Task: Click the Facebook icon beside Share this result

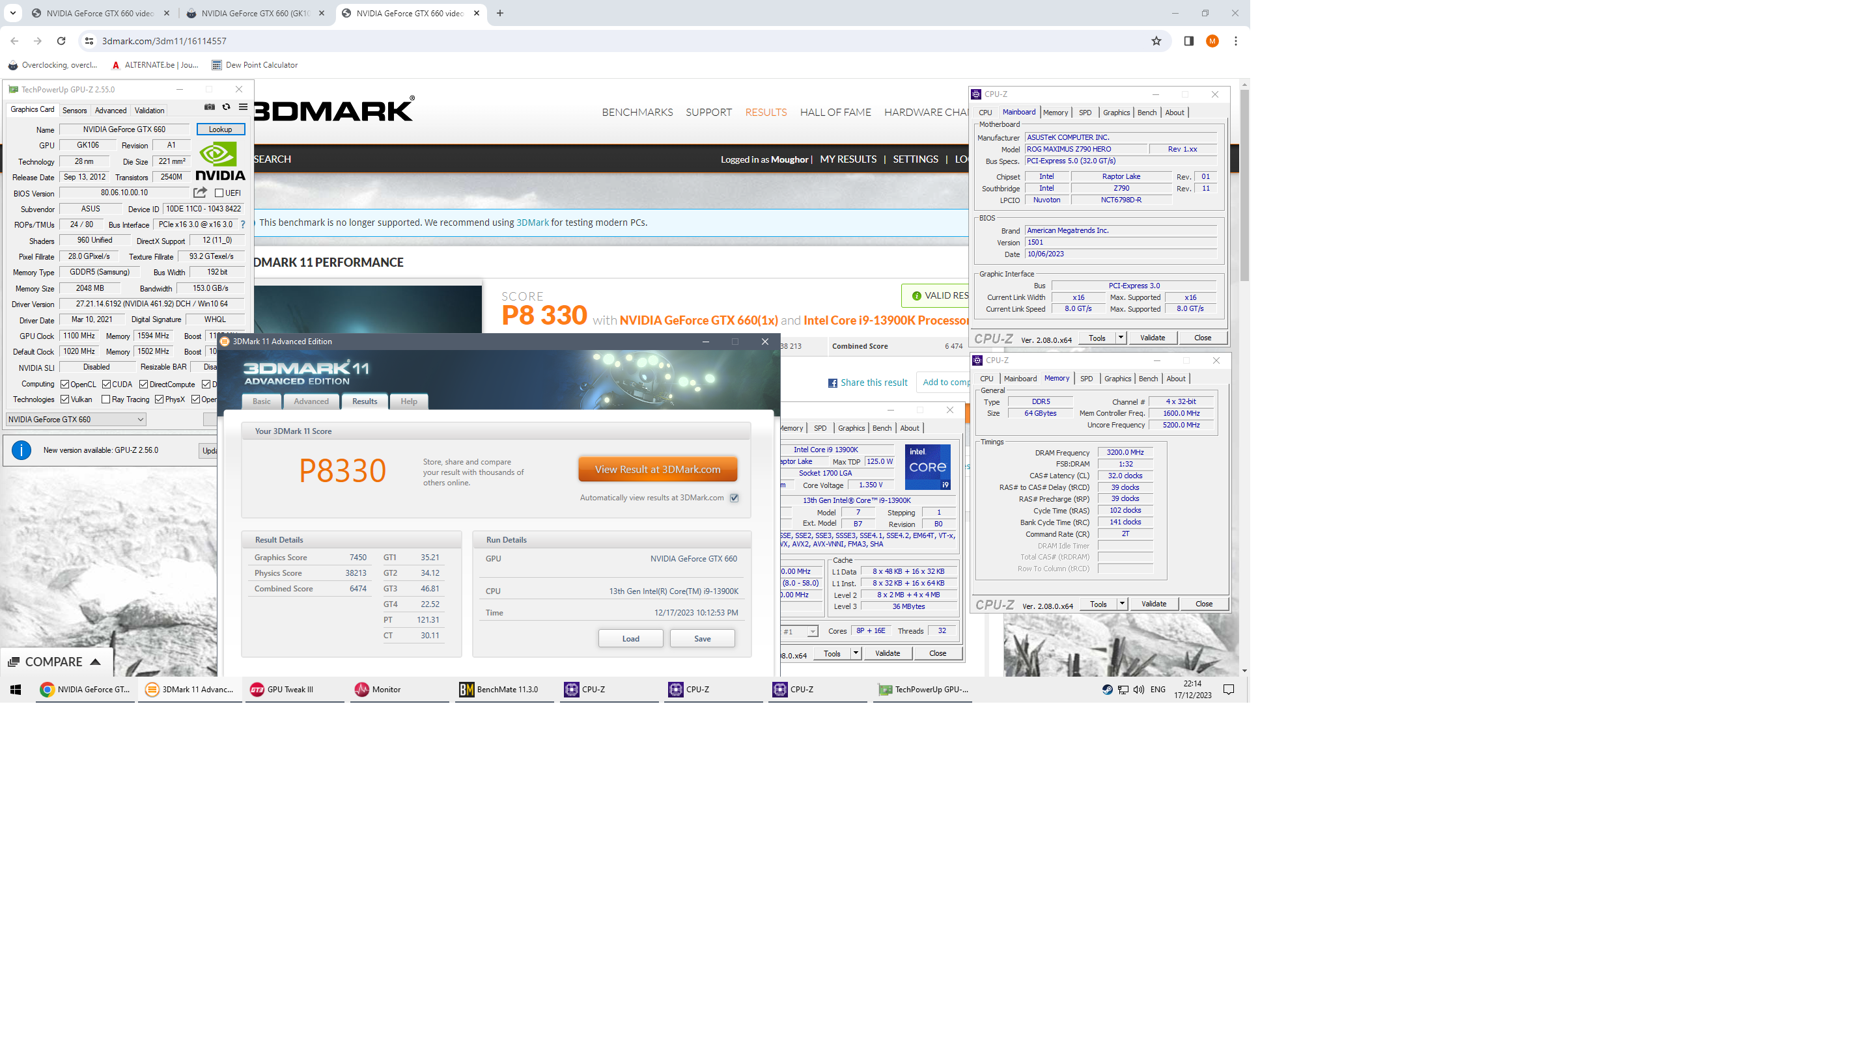Action: (832, 383)
